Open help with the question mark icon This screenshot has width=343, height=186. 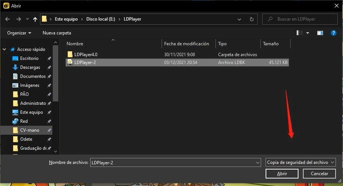(x=333, y=33)
